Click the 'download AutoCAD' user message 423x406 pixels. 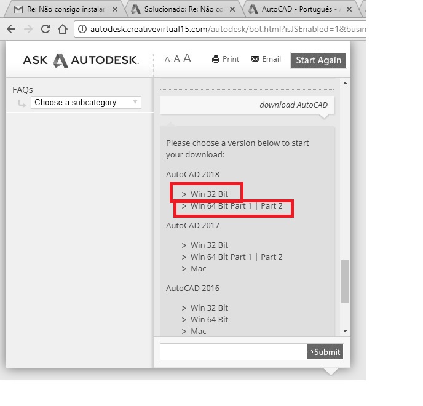[293, 105]
